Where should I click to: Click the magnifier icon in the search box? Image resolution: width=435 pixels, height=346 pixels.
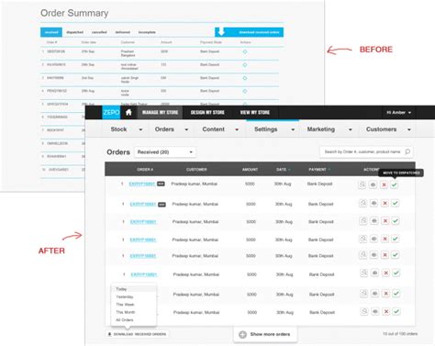point(407,151)
